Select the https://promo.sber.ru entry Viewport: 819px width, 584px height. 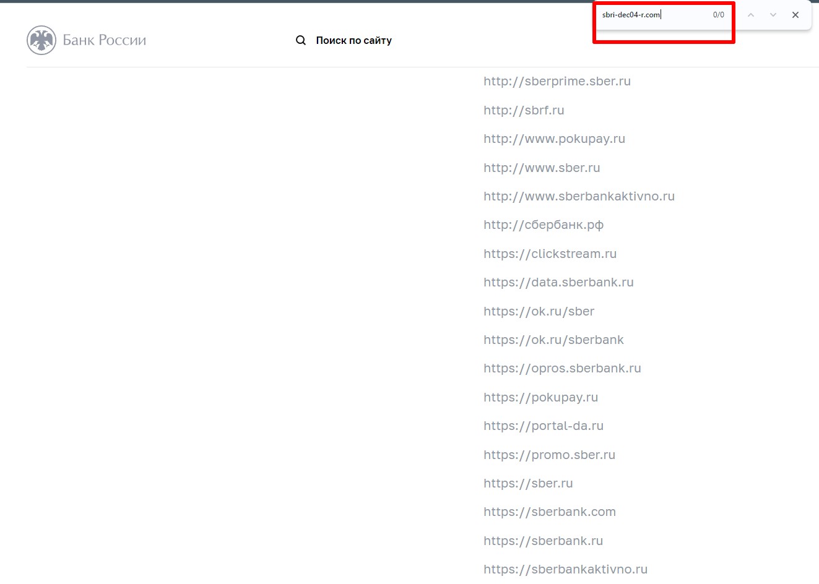(549, 455)
